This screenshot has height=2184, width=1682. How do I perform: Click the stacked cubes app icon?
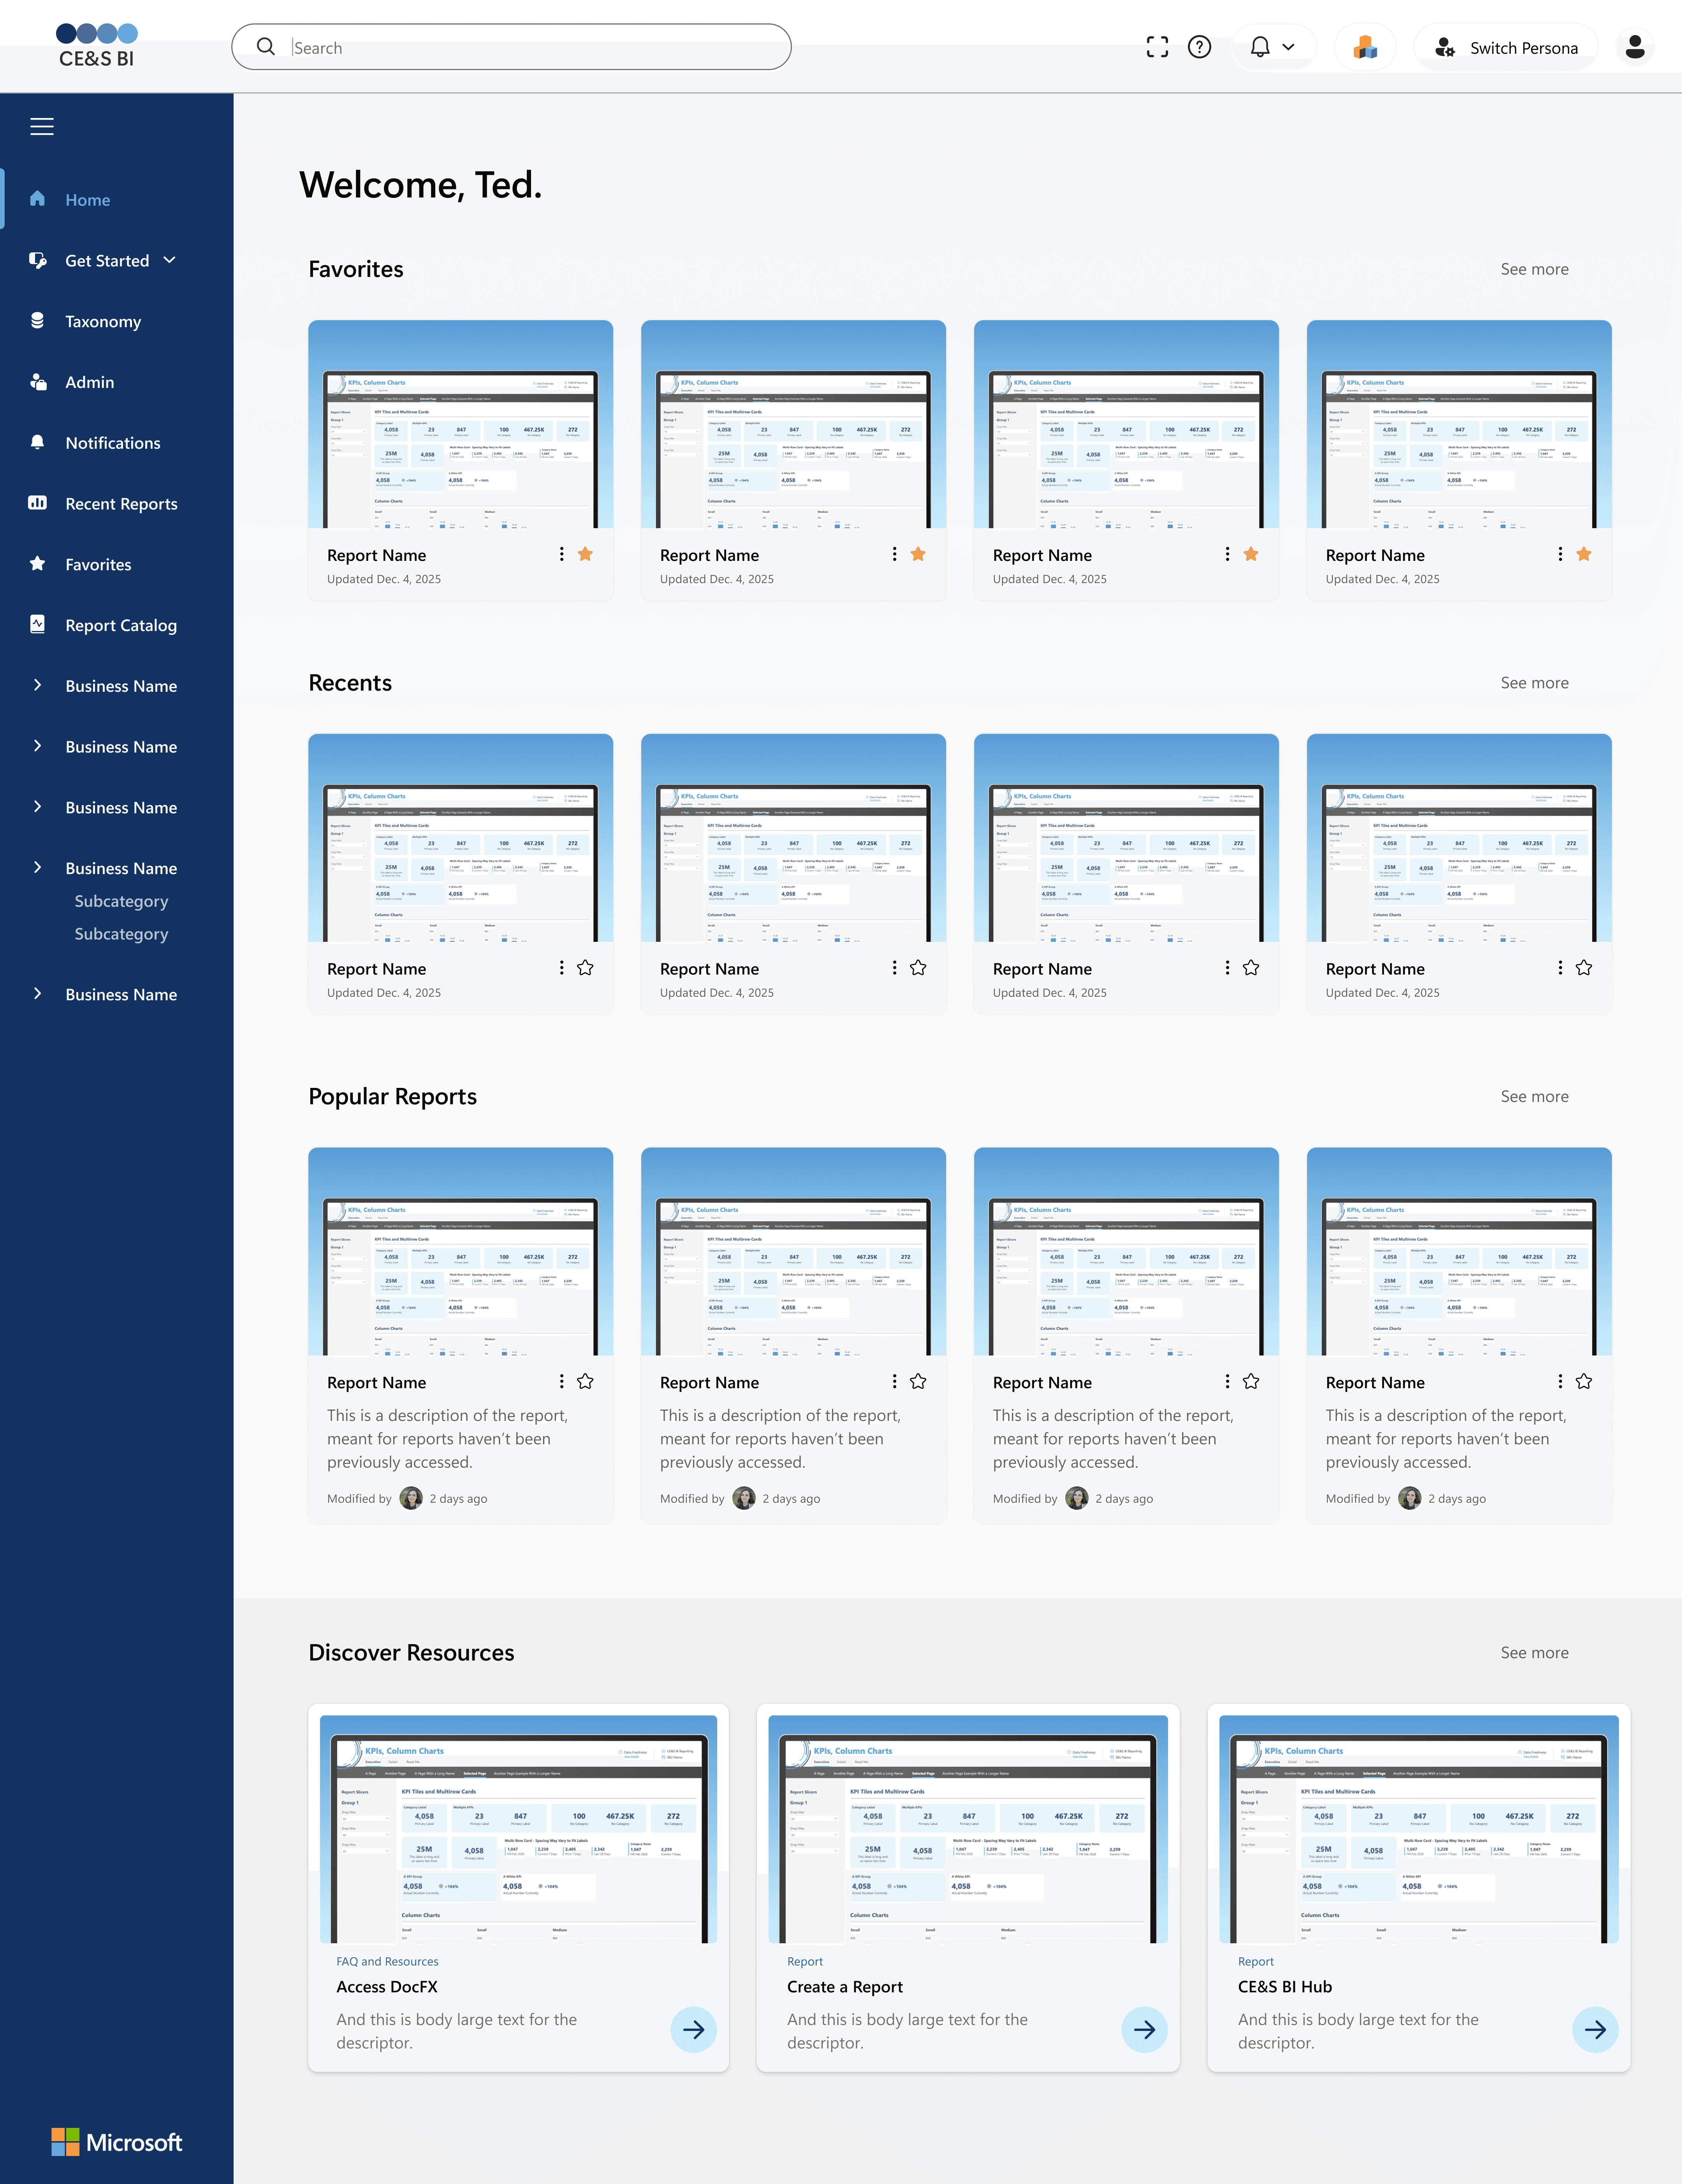[x=1365, y=47]
